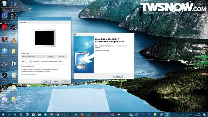This screenshot has height=117, width=208.
Task: Launch Google Chrome from the taskbar
Action: (x=58, y=114)
